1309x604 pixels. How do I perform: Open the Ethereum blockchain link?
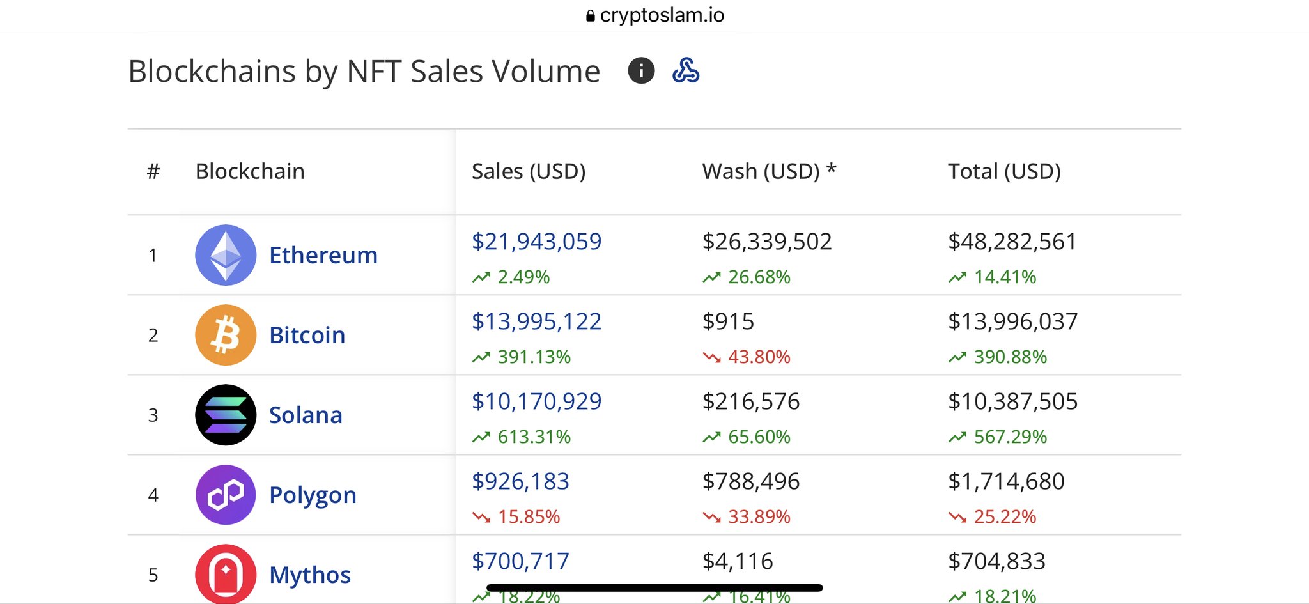tap(323, 255)
